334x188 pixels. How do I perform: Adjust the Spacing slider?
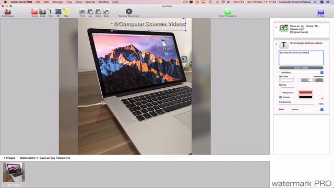[x=287, y=87]
